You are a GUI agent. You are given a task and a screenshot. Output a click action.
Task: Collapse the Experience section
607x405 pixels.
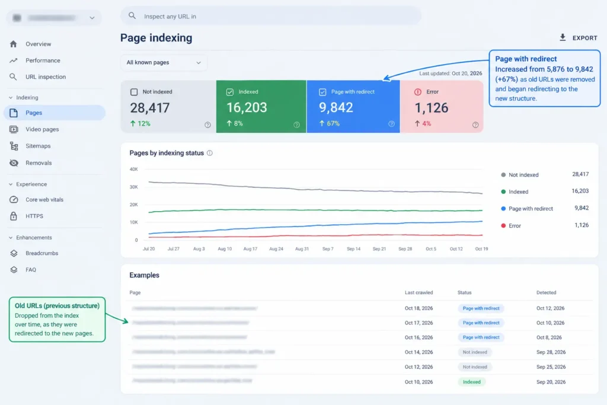11,184
